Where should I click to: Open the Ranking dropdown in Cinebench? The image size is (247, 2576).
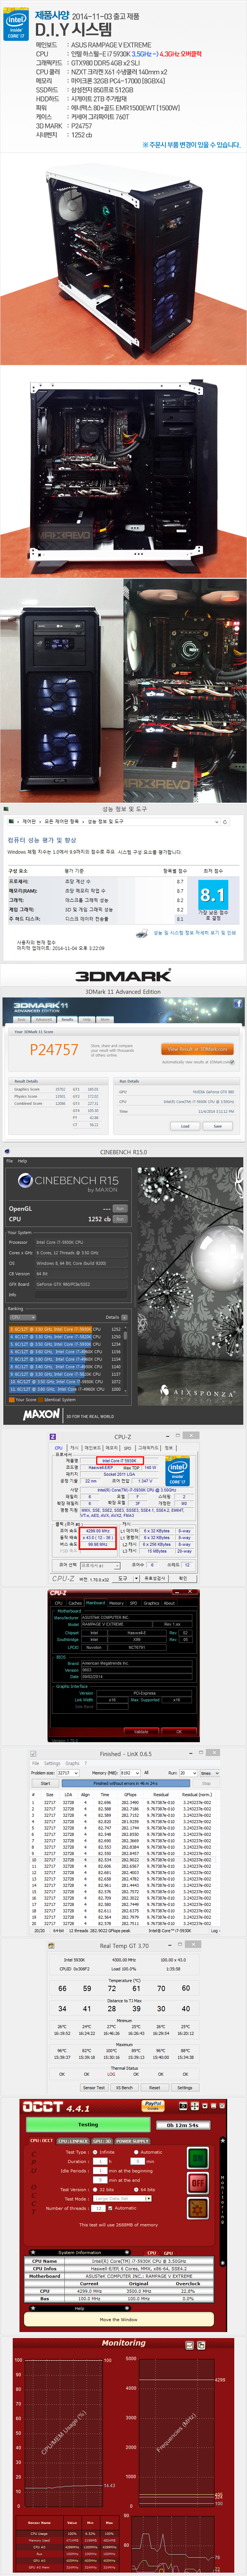(x=23, y=1317)
